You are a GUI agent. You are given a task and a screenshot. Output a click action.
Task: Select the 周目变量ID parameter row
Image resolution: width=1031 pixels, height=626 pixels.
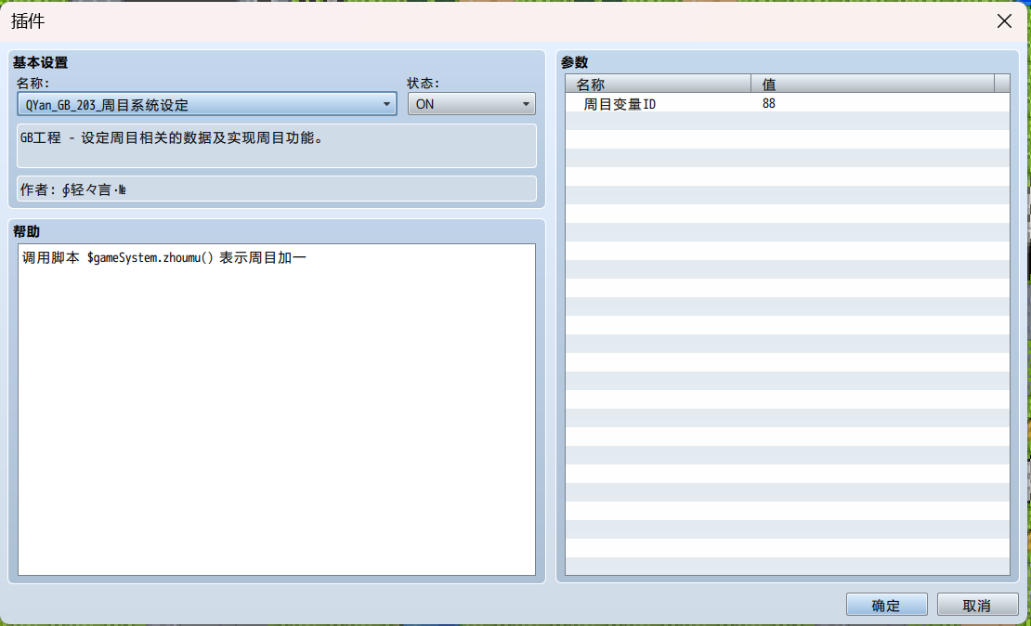coord(787,103)
